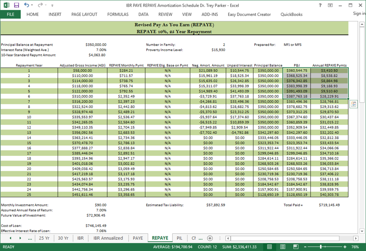The image size is (366, 251).
Task: Open Undo history dropdown arrow
Action: click(x=32, y=5)
